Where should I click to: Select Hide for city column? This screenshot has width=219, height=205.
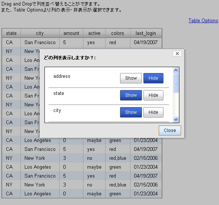[x=153, y=112]
